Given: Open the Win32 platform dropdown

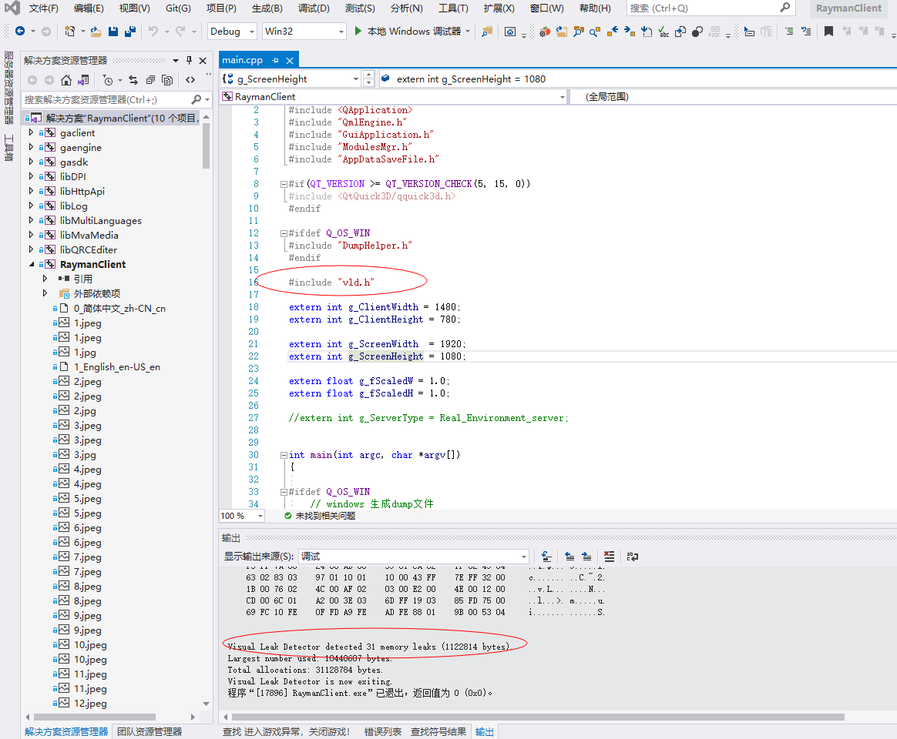Looking at the screenshot, I should click(341, 32).
